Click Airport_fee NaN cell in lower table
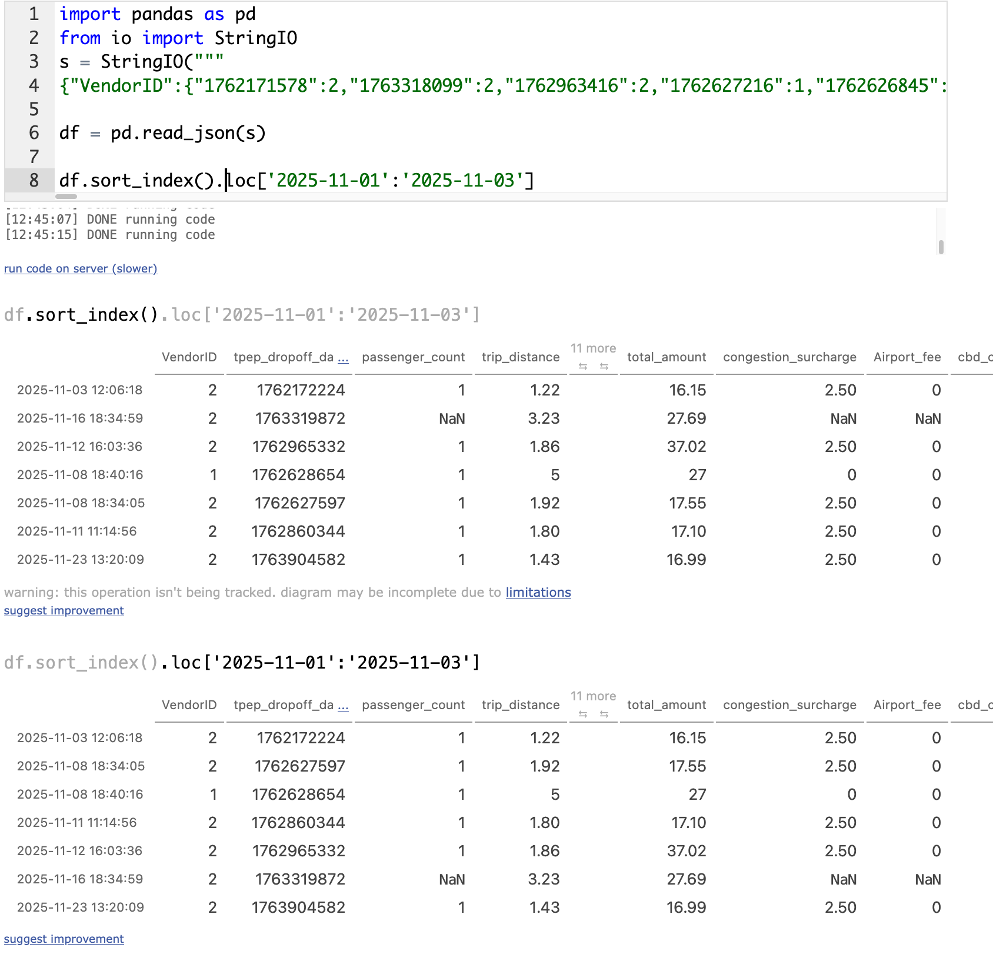 coord(928,879)
